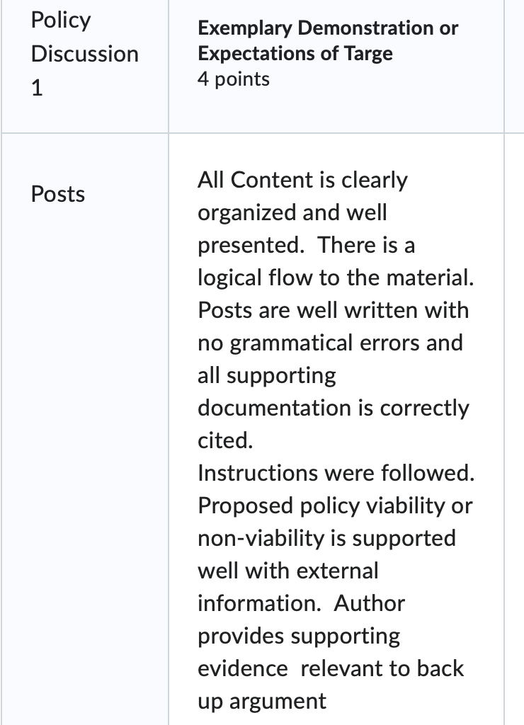
Task: Click 'well with external' text line
Action: [x=288, y=571]
